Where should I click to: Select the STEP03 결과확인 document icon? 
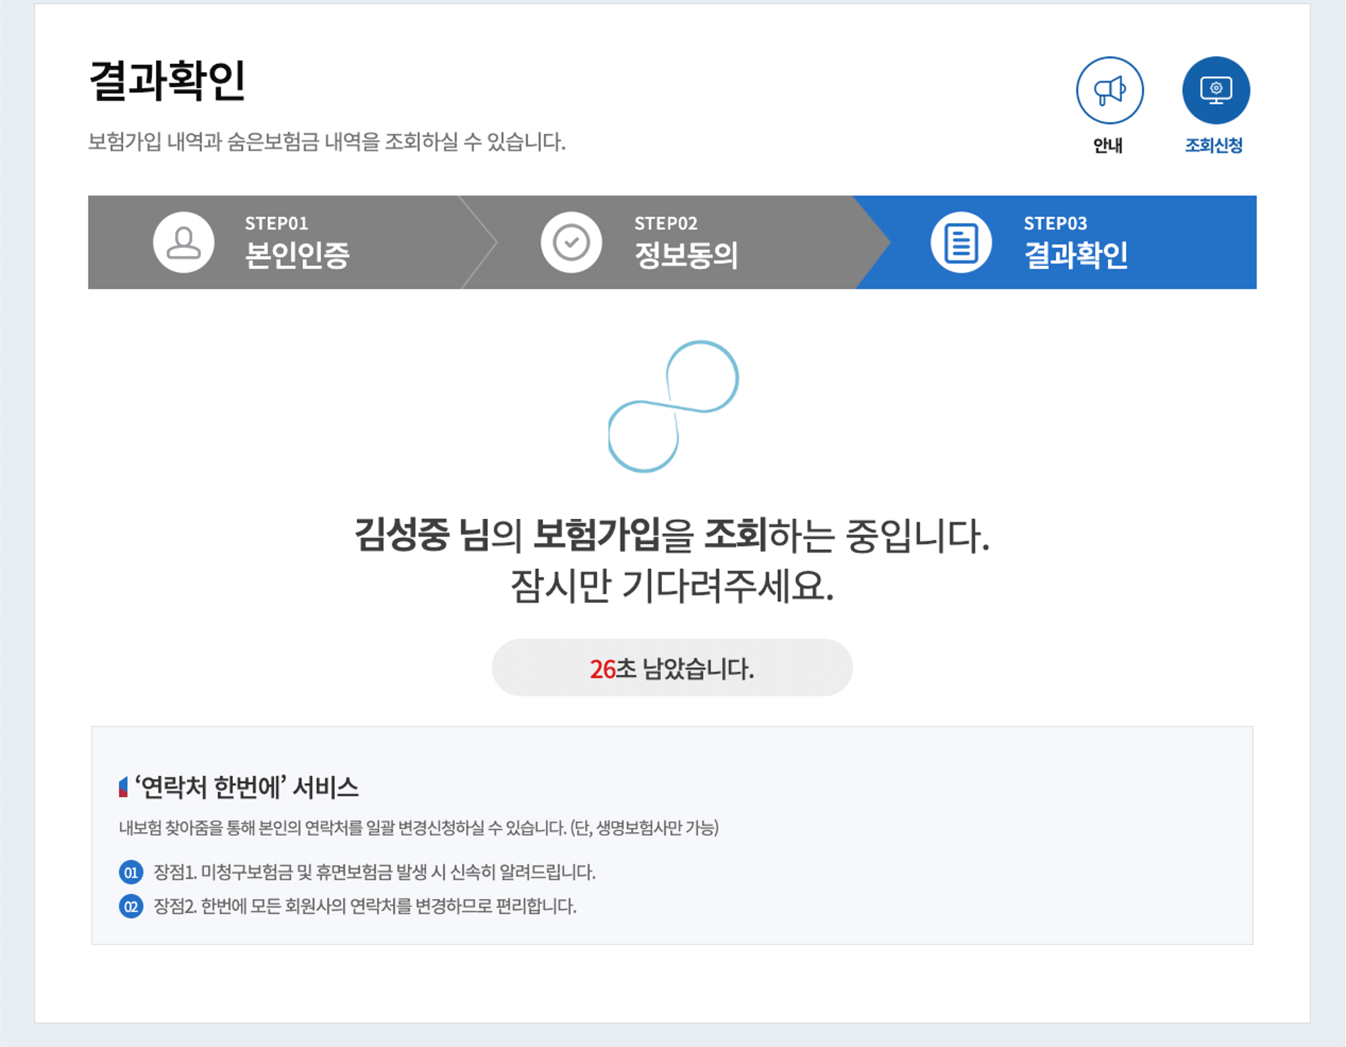click(962, 242)
